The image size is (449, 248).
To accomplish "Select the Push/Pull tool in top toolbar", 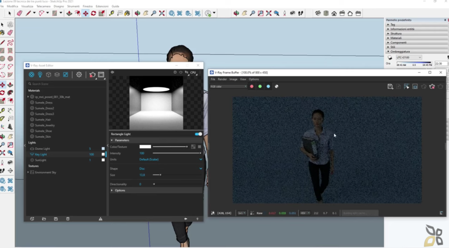I will pyautogui.click(x=69, y=13).
